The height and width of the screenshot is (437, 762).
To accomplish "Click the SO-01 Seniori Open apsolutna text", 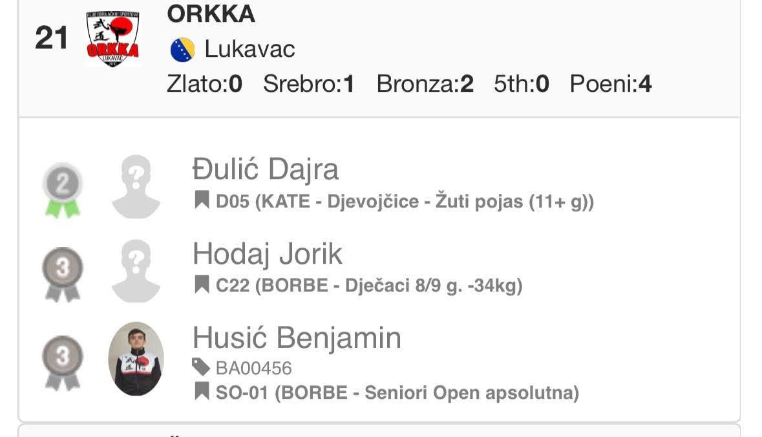I will click(x=397, y=392).
